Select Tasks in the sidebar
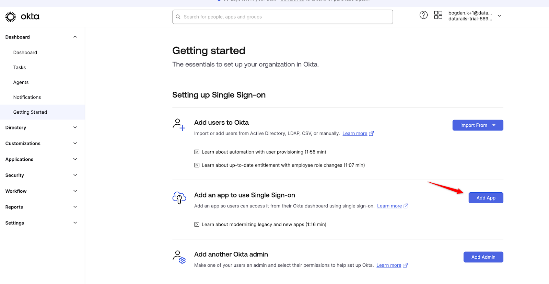Screen dimensions: 549x284 coord(20,67)
